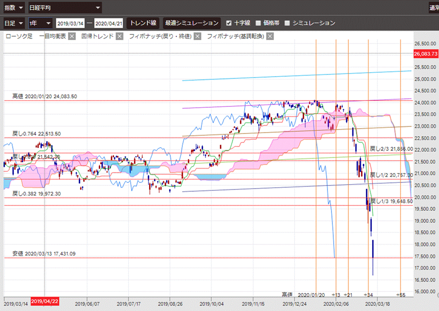Click the 戻し1/3 19,648.50 label

(x=392, y=201)
